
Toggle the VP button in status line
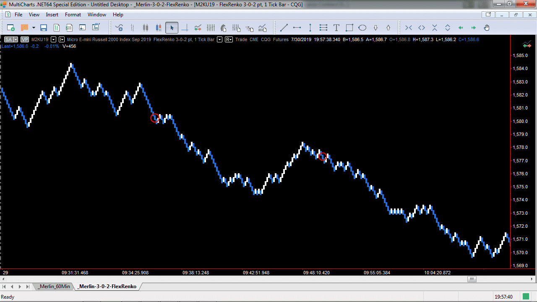[24, 39]
